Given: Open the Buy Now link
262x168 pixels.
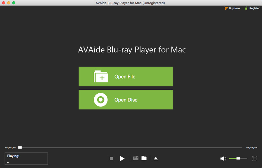Looking at the screenshot, I should (x=232, y=8).
